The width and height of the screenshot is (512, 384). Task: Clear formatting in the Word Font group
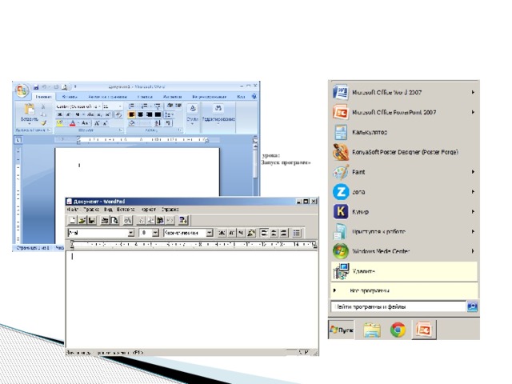(118, 114)
